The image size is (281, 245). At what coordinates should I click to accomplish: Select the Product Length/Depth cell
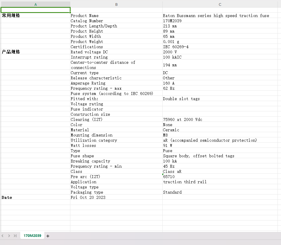pyautogui.click(x=116, y=26)
